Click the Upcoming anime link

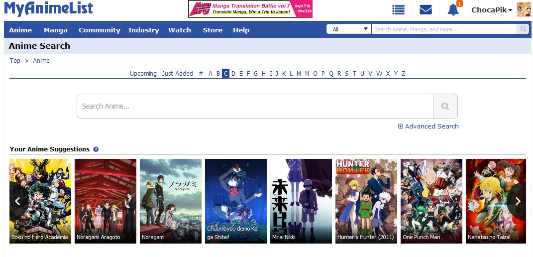(143, 74)
